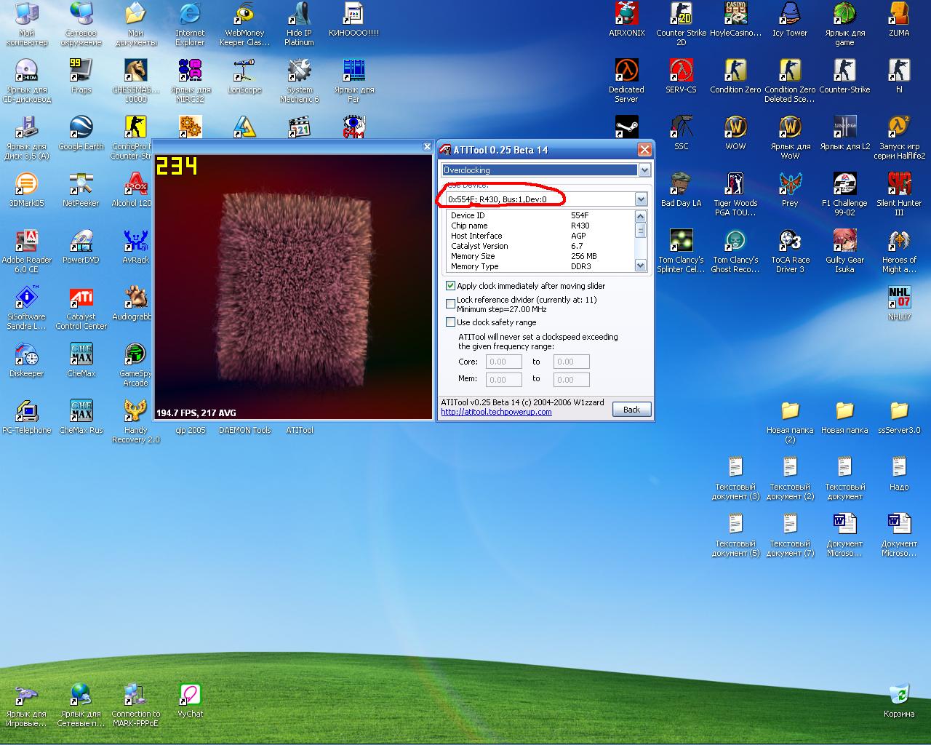Click the Mem maximum frequency field
931x745 pixels.
572,380
